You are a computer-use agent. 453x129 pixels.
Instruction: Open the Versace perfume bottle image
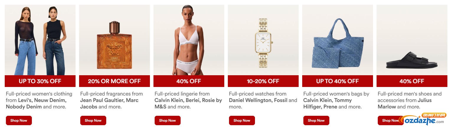pyautogui.click(x=115, y=40)
